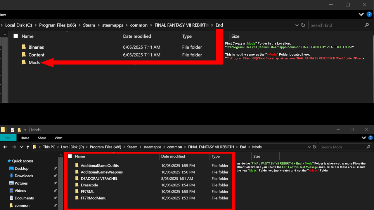Unpin Videos using its pin icon
The image size is (374, 210).
(x=55, y=191)
